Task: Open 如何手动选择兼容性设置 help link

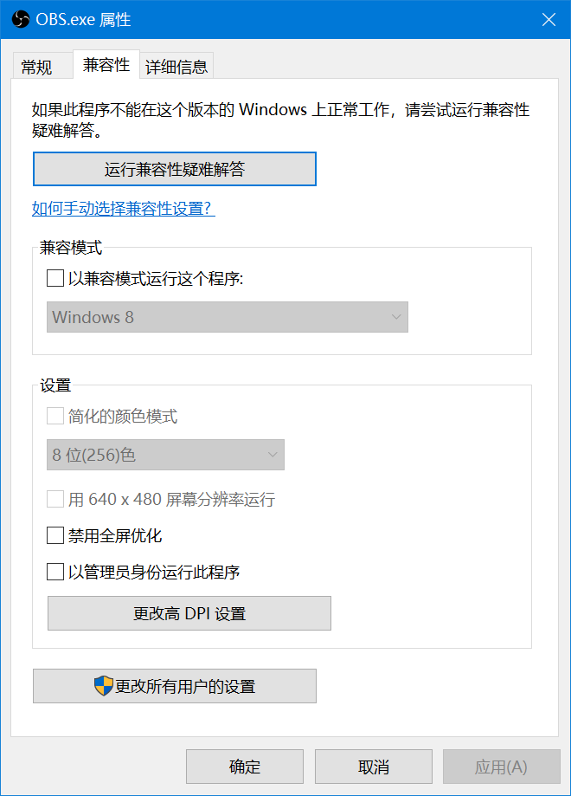Action: tap(123, 209)
